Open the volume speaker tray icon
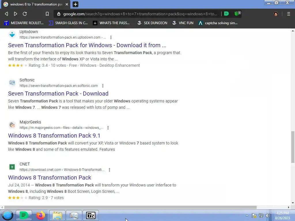 268,216
